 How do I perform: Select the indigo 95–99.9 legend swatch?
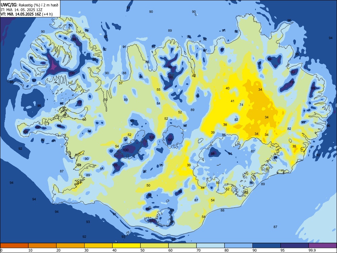[295, 246]
